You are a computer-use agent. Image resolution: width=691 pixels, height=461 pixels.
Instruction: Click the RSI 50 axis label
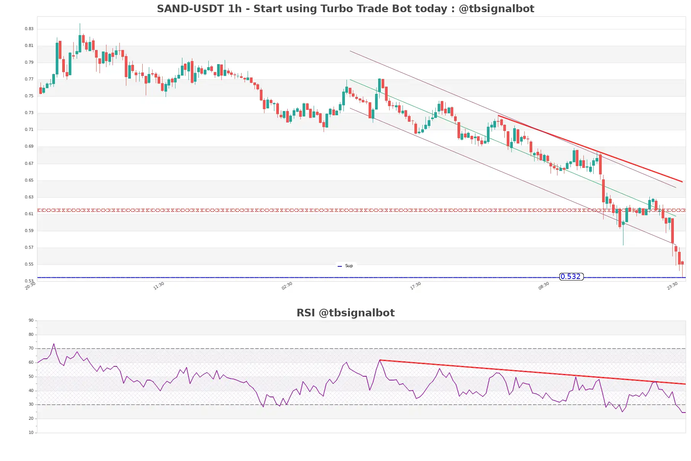(31, 377)
